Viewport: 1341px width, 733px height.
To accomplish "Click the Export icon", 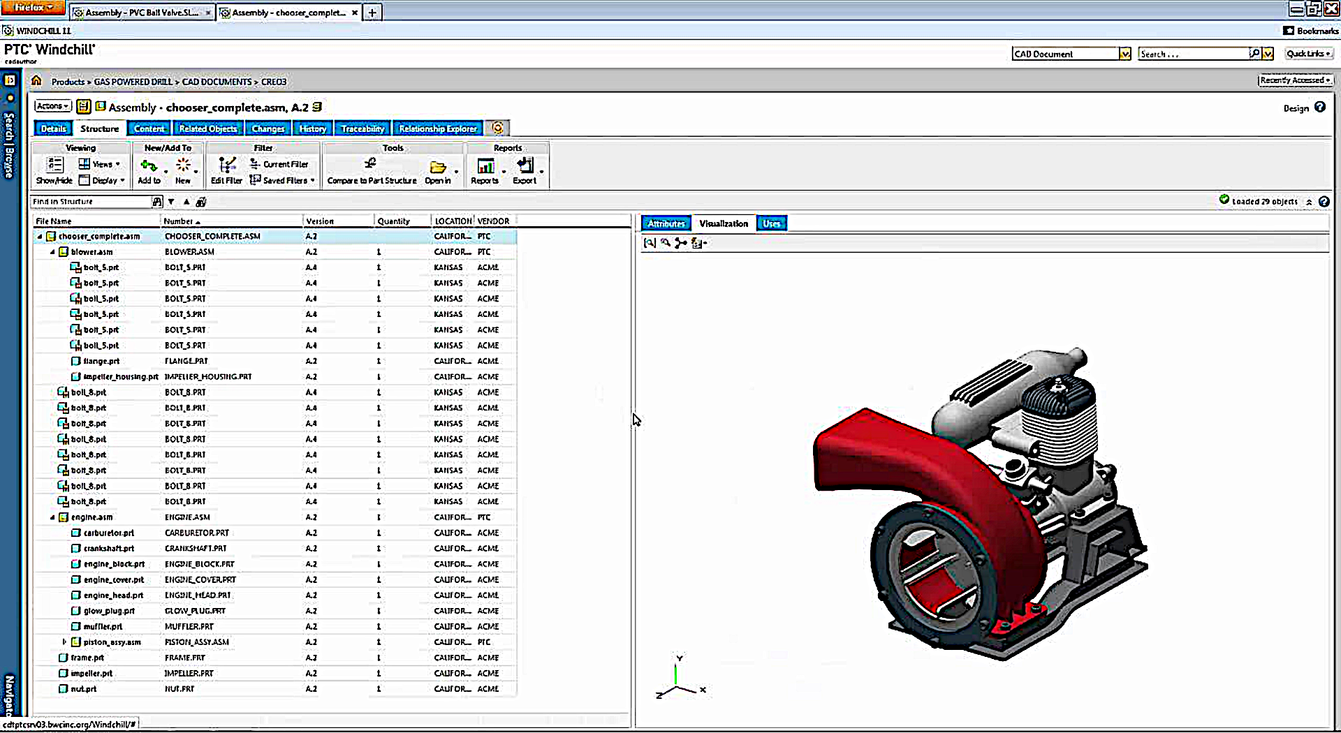I will tap(525, 165).
